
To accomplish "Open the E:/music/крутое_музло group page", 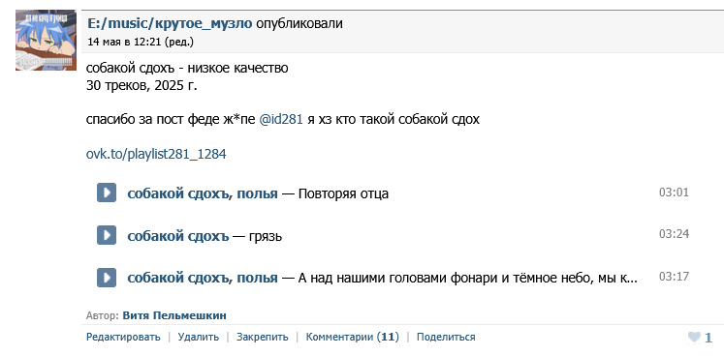I will [x=170, y=23].
